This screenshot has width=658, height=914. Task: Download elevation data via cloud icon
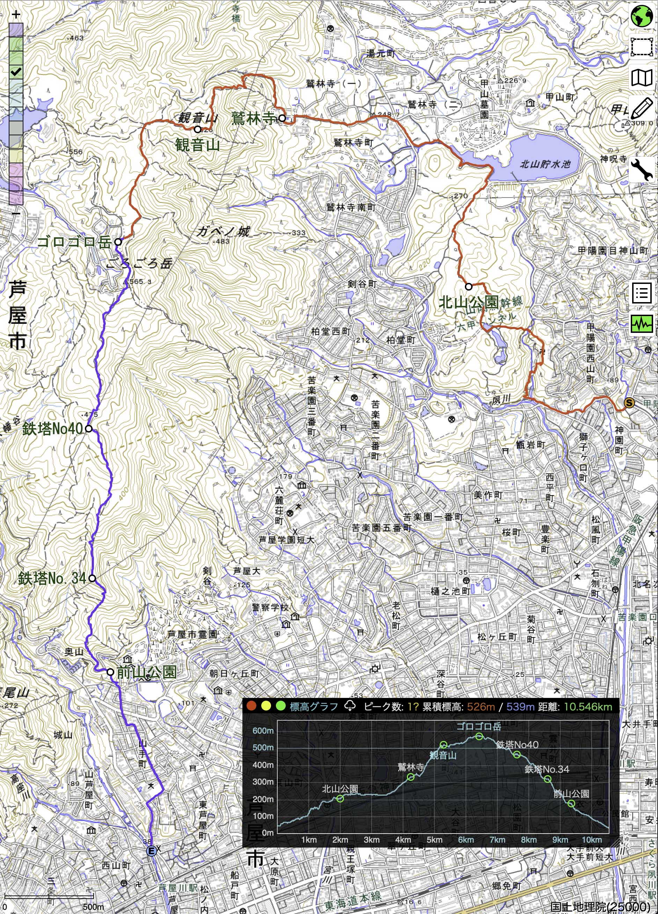point(350,706)
